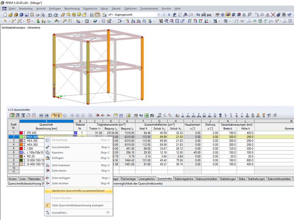Click the first icon in Querschnitte table toolbar
This screenshot has width=294, height=220.
click(x=12, y=115)
